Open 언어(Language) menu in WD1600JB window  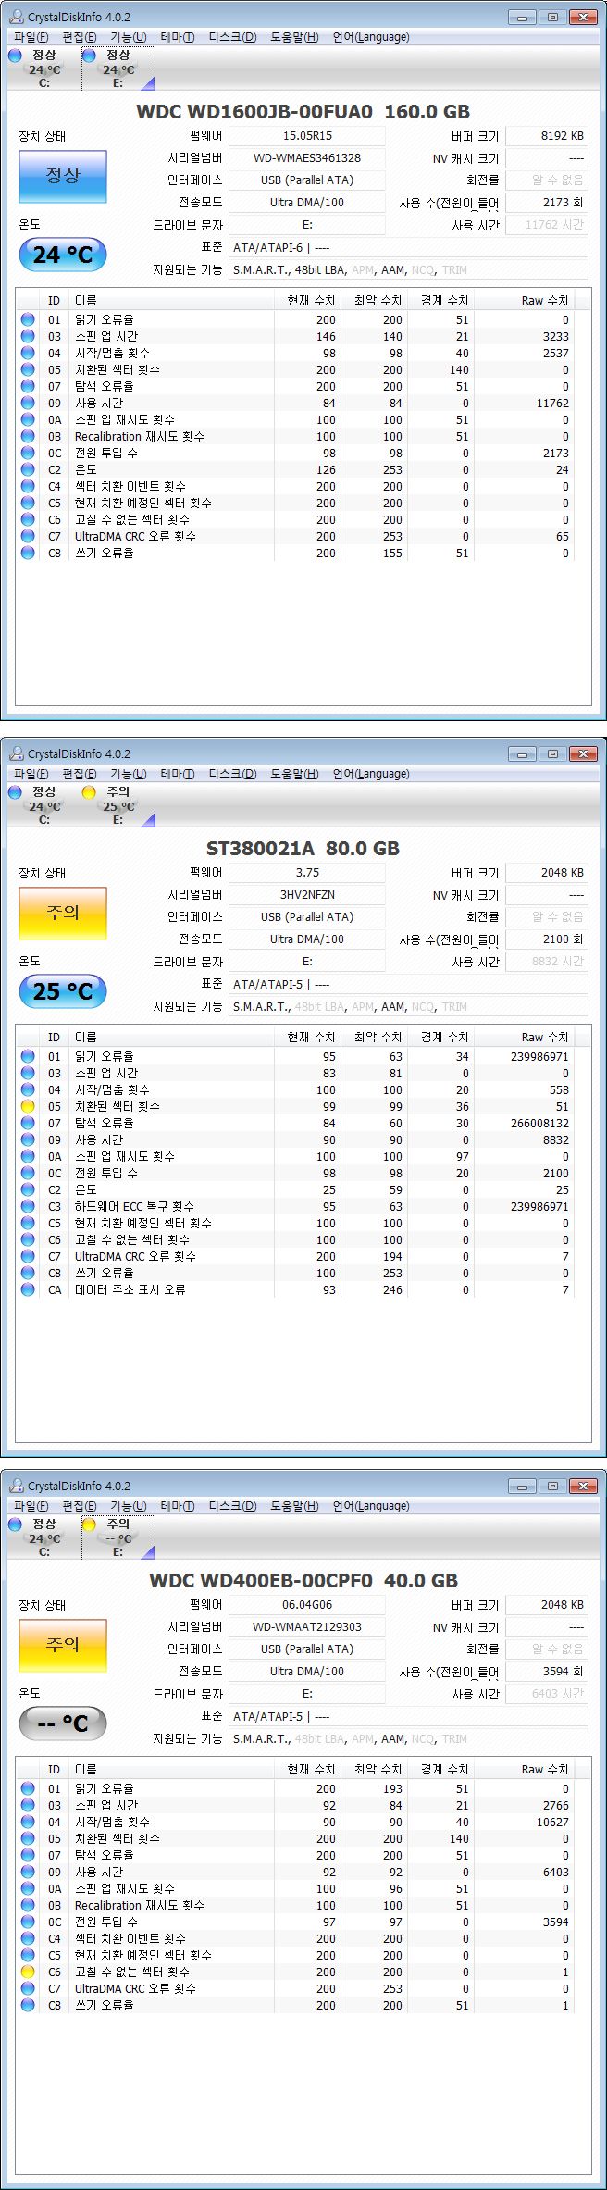(x=371, y=37)
